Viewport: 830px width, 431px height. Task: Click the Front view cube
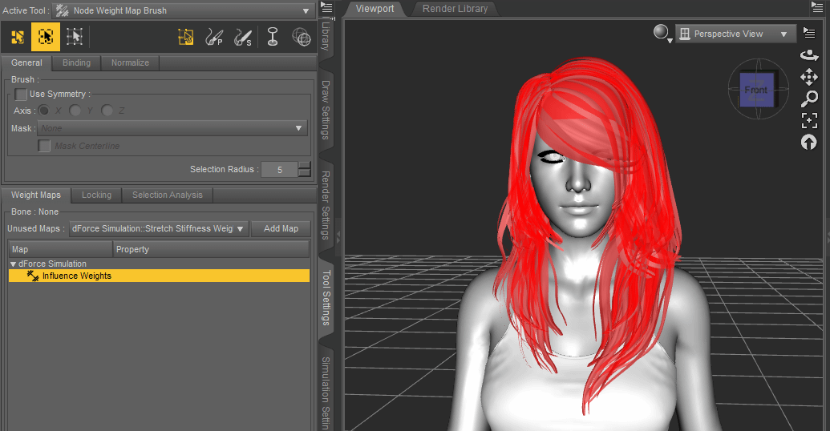757,90
